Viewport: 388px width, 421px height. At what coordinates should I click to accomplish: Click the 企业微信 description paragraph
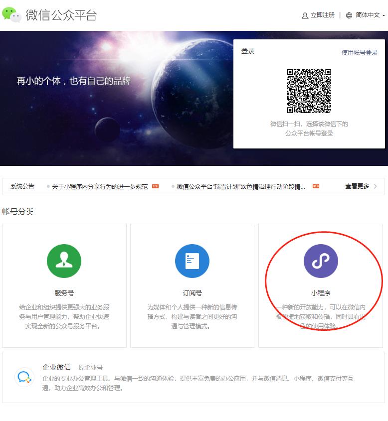pos(198,383)
